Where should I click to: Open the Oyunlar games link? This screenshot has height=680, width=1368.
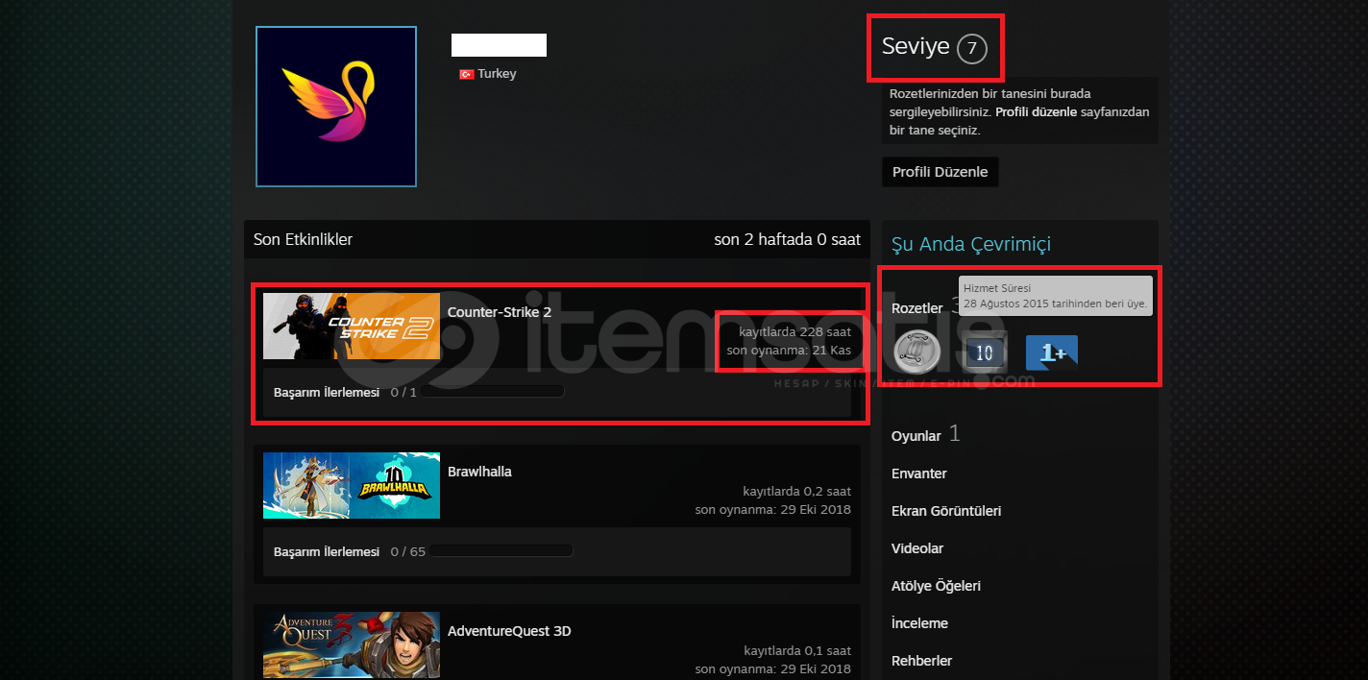point(916,436)
